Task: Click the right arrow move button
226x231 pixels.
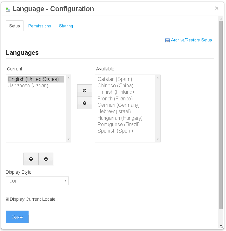Action: [84, 91]
